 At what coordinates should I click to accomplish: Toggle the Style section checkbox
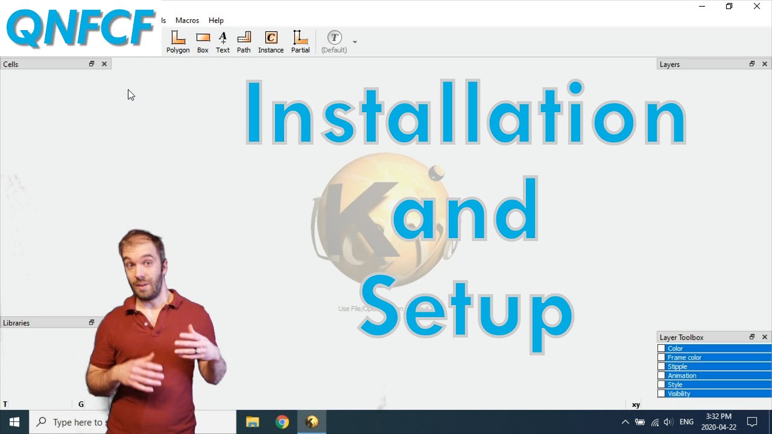(x=662, y=385)
